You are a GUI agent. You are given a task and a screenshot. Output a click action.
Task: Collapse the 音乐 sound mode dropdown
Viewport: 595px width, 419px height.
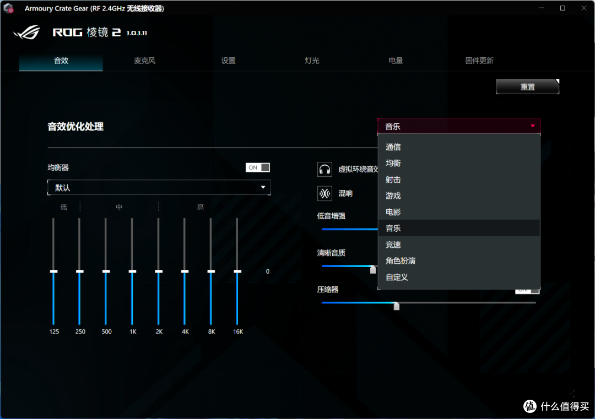tap(459, 126)
